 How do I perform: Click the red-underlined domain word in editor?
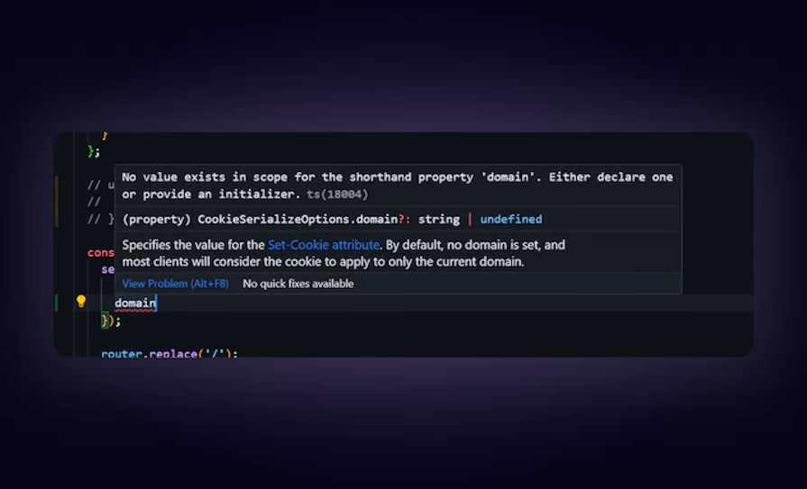click(135, 303)
